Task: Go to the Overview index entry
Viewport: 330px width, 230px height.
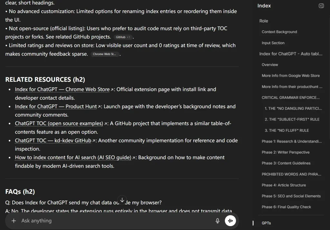Action: pyautogui.click(x=270, y=65)
